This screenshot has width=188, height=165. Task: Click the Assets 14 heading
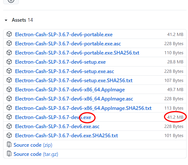point(22,20)
